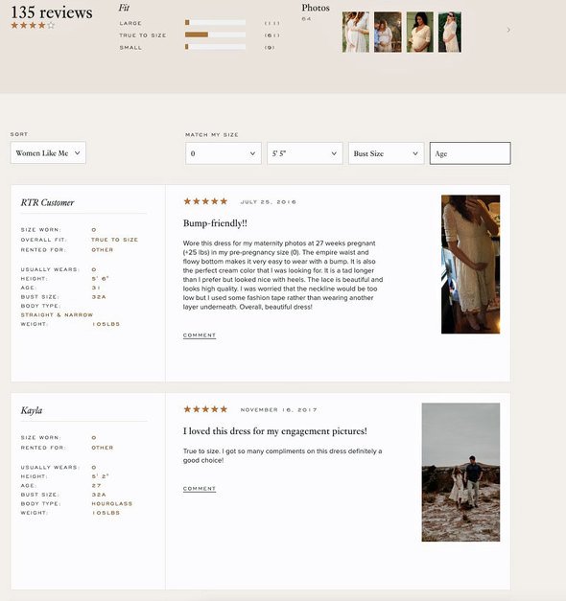Click Comment under Bump-friendly review
The width and height of the screenshot is (566, 601).
(x=200, y=335)
